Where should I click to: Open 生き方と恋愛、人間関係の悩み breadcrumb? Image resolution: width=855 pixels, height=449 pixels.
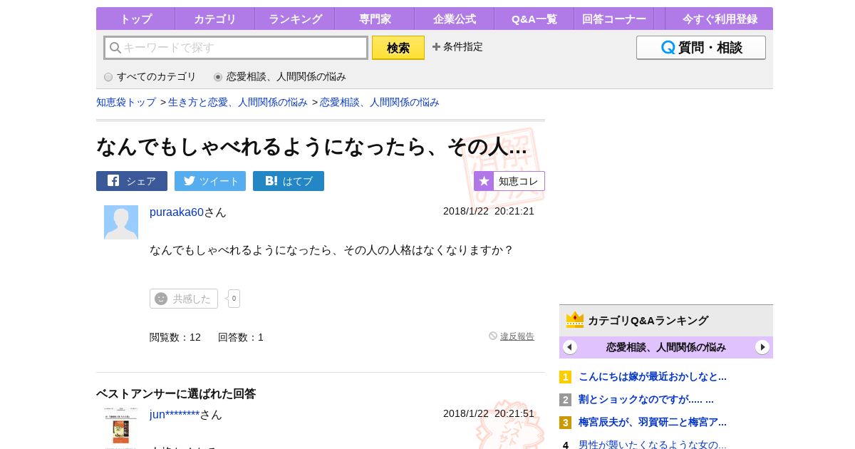(x=238, y=102)
